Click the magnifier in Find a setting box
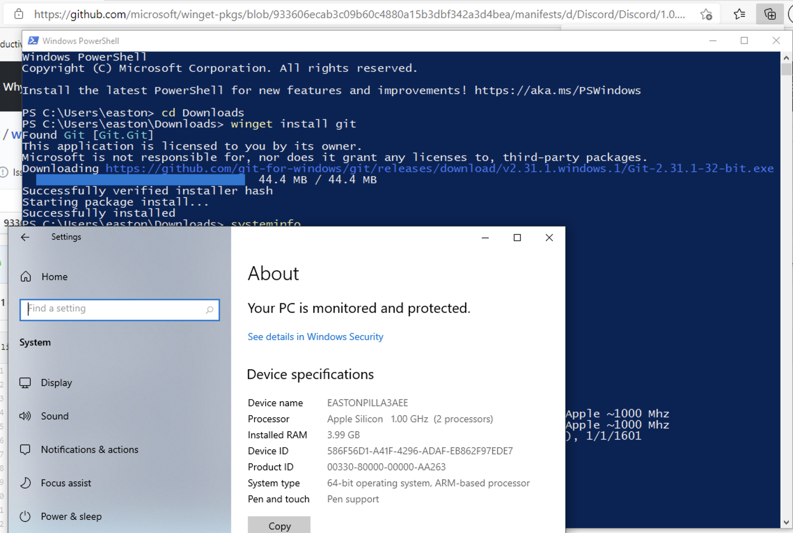793x533 pixels. (x=210, y=309)
